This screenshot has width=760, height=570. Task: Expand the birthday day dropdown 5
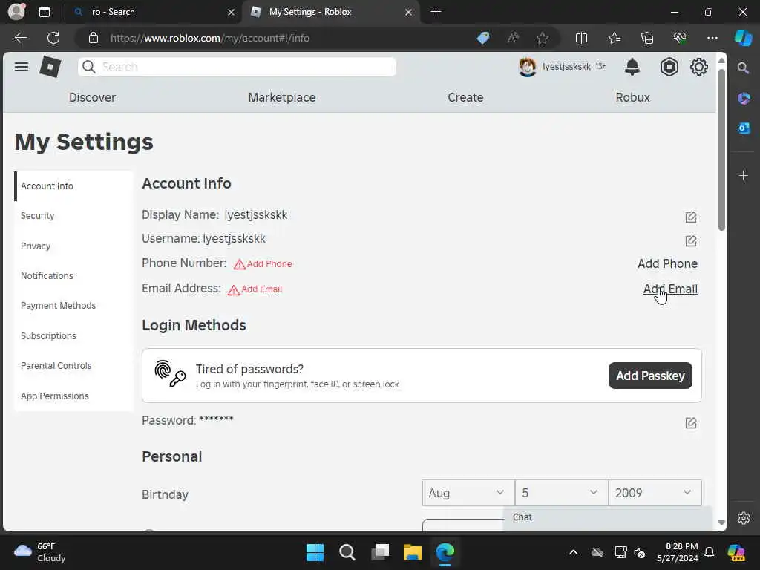[x=561, y=493]
